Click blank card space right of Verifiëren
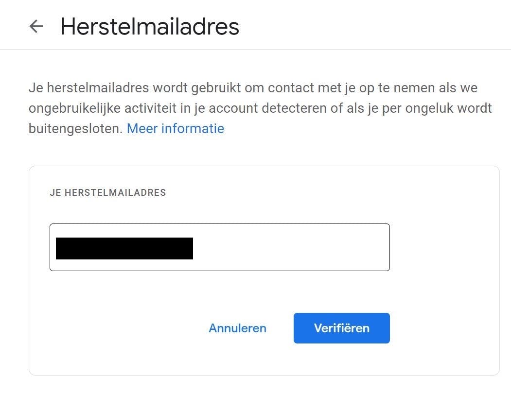Screen dimensions: 511x394 click(442, 328)
